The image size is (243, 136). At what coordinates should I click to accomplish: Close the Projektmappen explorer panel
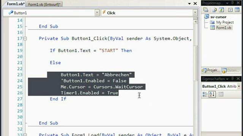238,3
